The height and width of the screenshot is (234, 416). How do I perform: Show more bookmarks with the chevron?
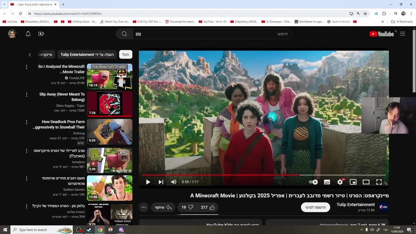(x=383, y=22)
